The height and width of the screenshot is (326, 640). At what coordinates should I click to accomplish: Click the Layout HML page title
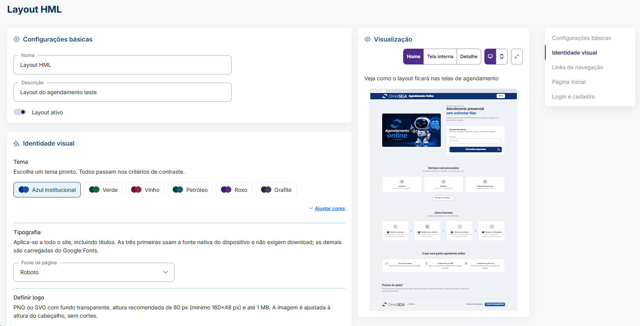click(34, 9)
